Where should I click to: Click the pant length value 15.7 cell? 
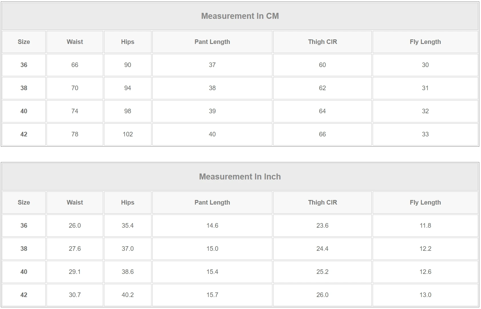coord(212,295)
